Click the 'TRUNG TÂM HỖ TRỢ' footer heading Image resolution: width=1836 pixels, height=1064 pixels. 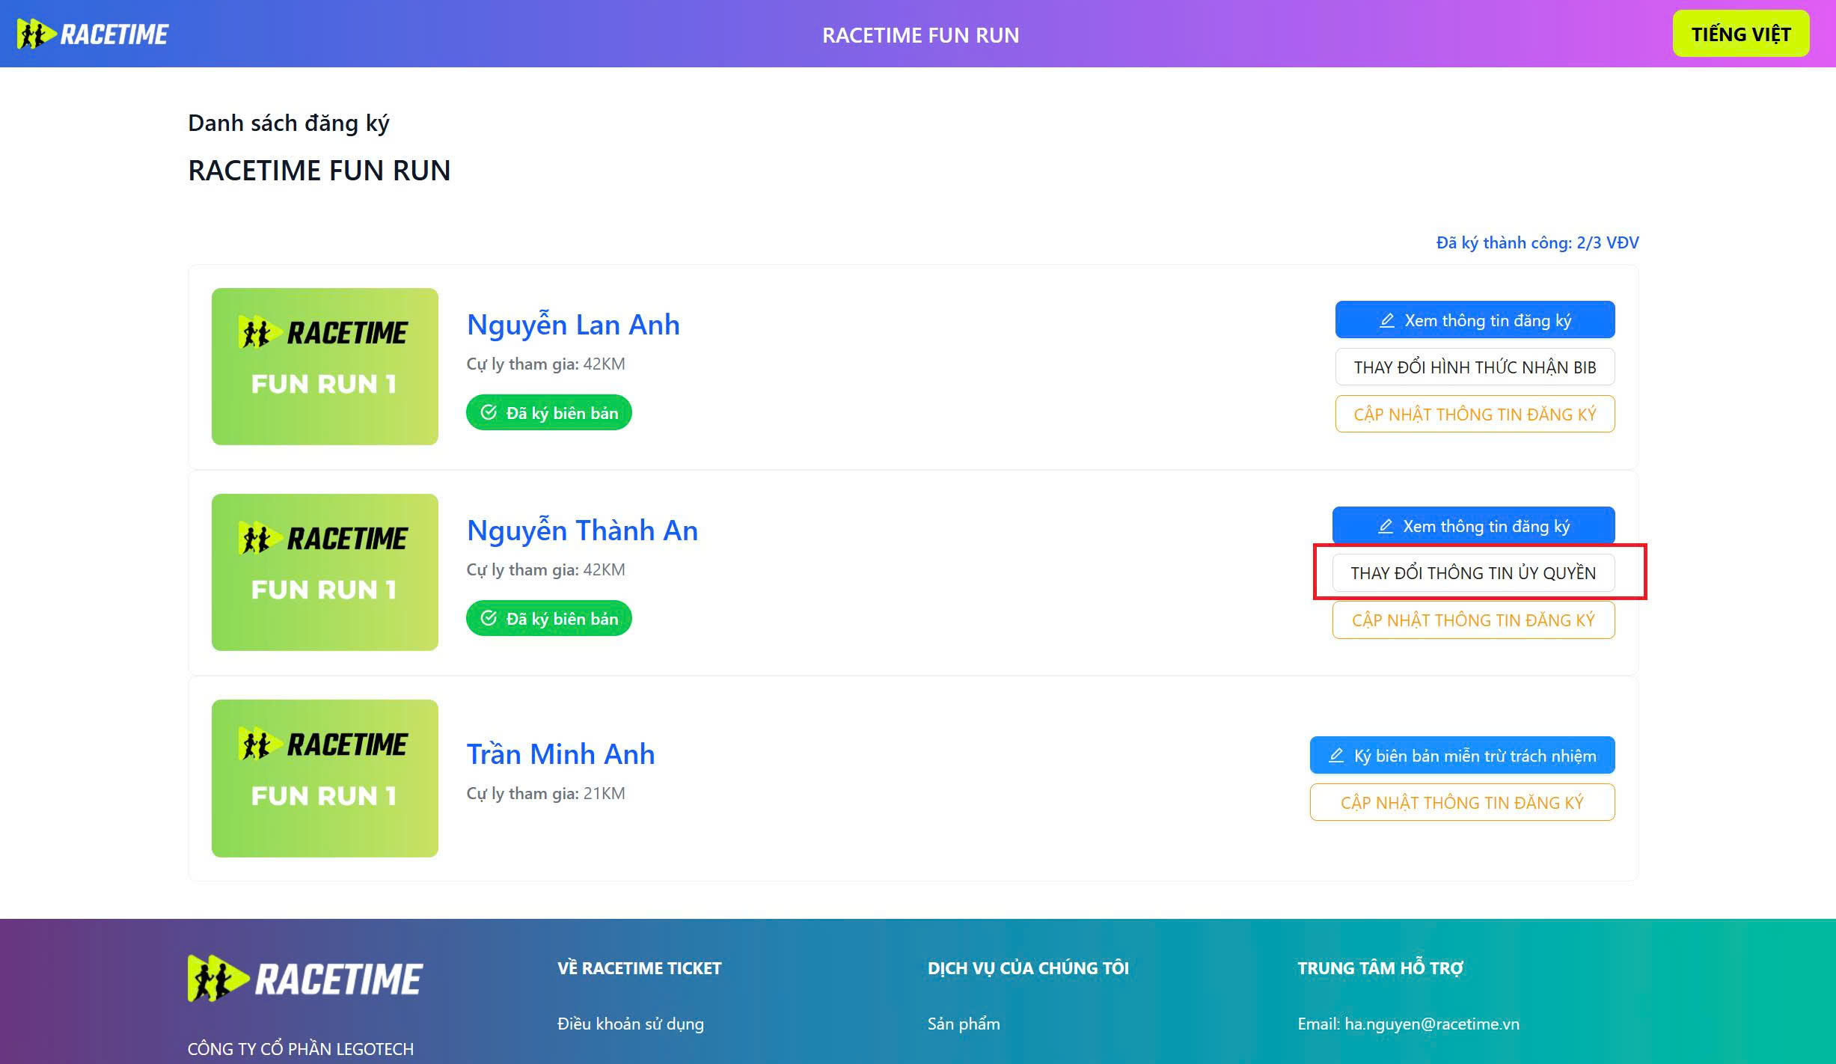tap(1380, 968)
